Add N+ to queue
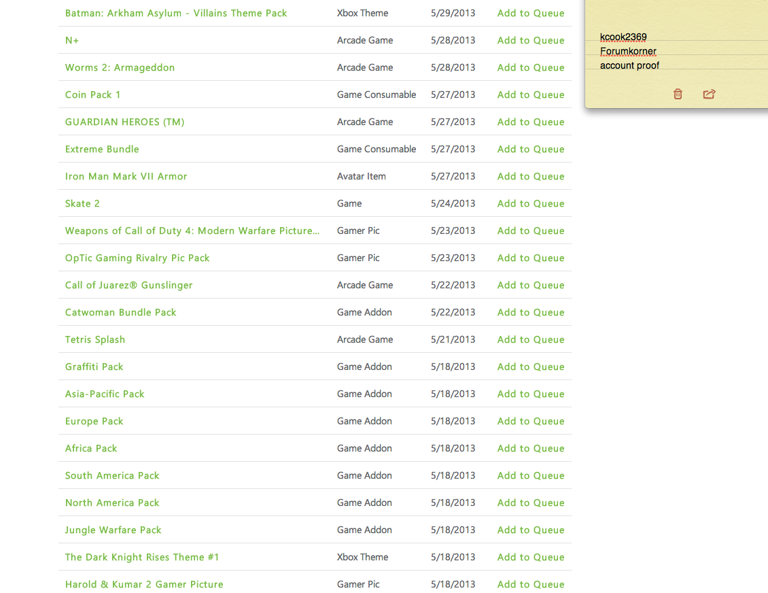 coord(531,40)
